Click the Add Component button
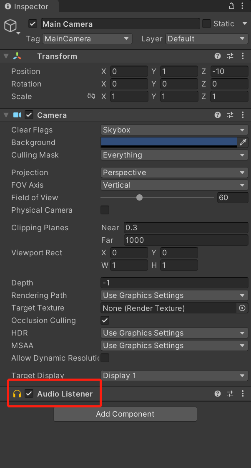The height and width of the screenshot is (468, 251). pos(125,414)
